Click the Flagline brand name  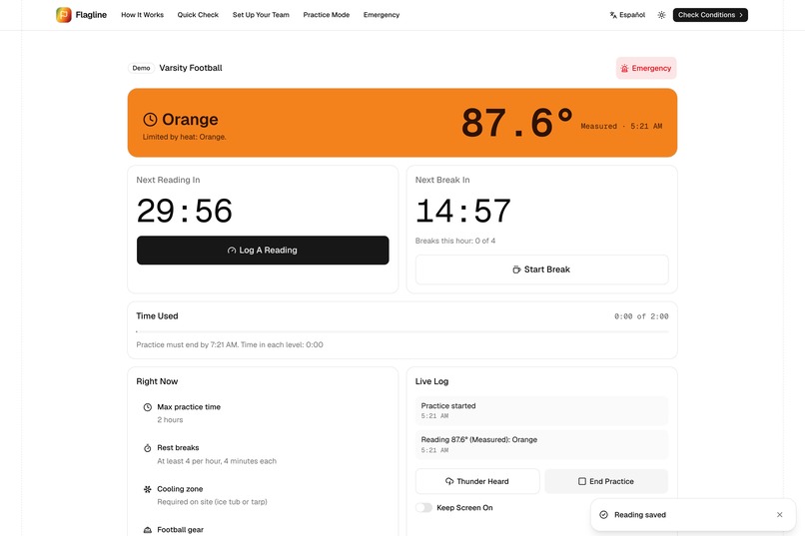point(91,15)
